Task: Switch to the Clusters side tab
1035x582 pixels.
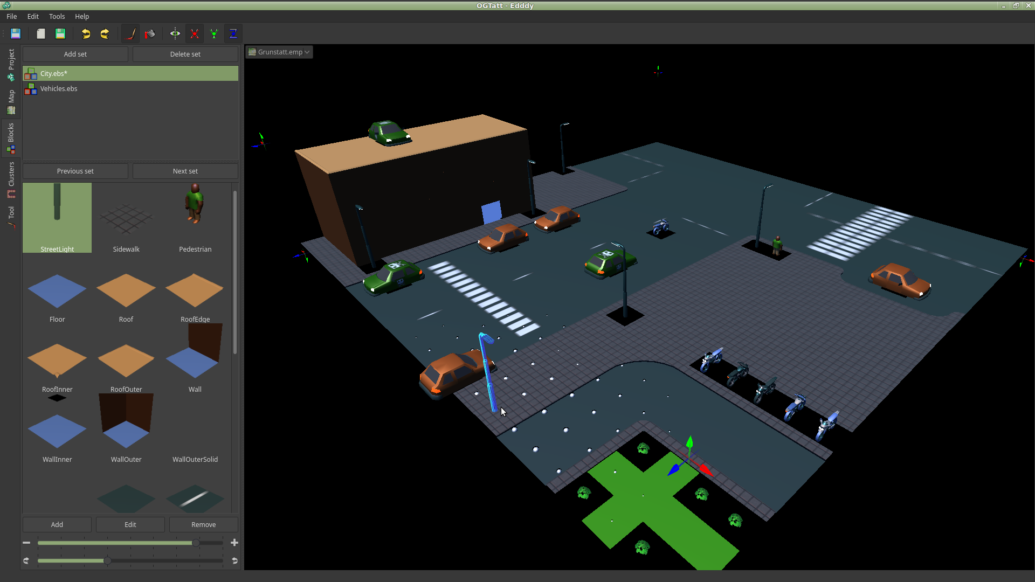Action: (11, 180)
